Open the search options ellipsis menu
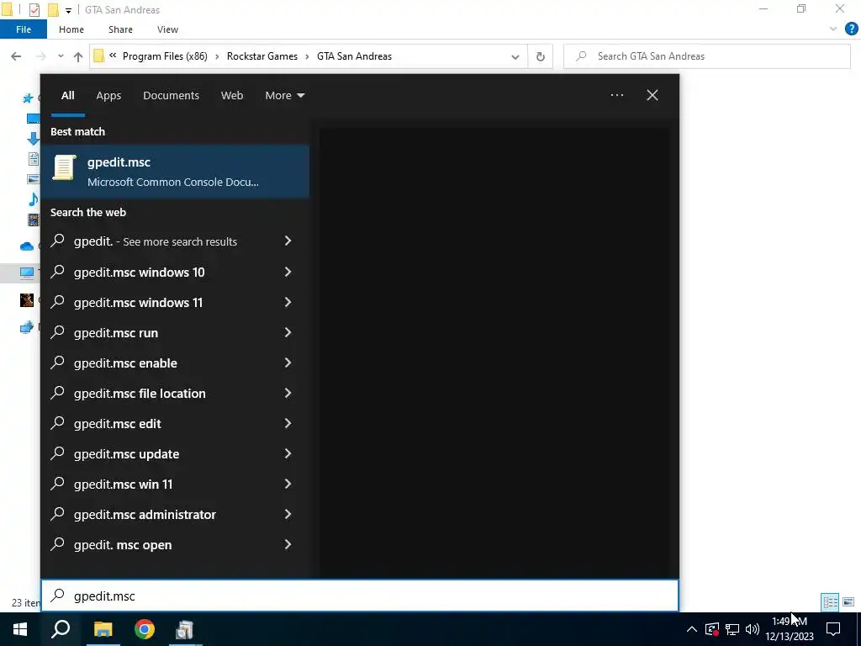 (x=617, y=96)
